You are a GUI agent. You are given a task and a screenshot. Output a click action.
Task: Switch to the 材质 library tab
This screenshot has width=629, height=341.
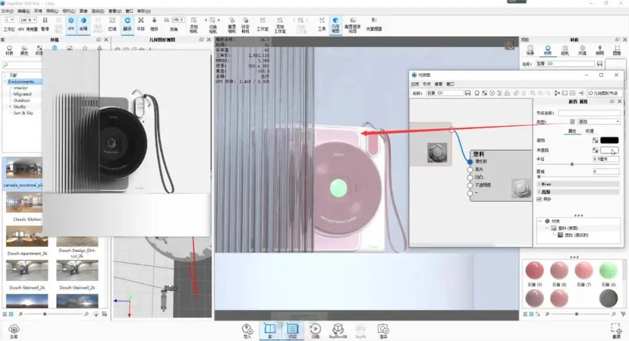9,50
